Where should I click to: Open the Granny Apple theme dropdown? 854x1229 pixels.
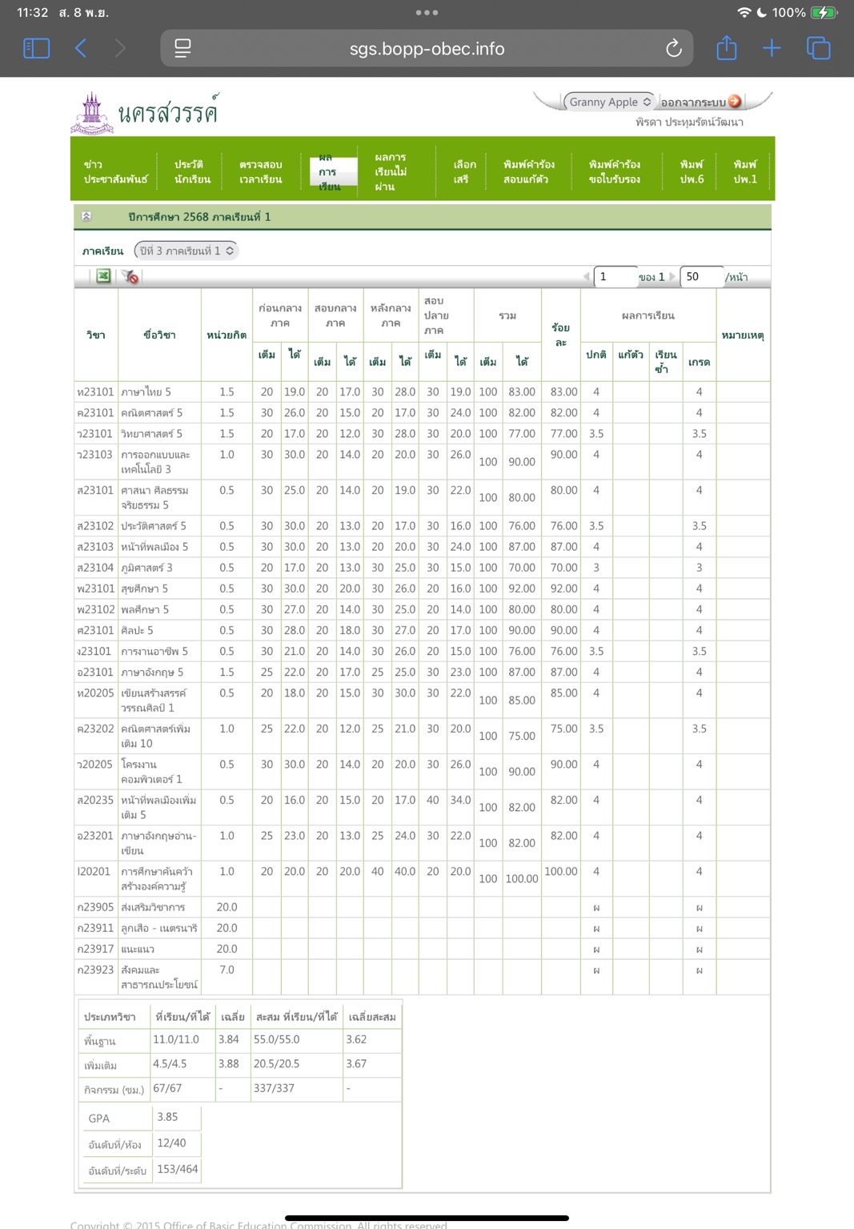[x=609, y=102]
